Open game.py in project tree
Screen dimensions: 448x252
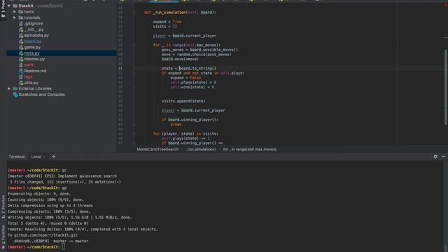click(32, 47)
